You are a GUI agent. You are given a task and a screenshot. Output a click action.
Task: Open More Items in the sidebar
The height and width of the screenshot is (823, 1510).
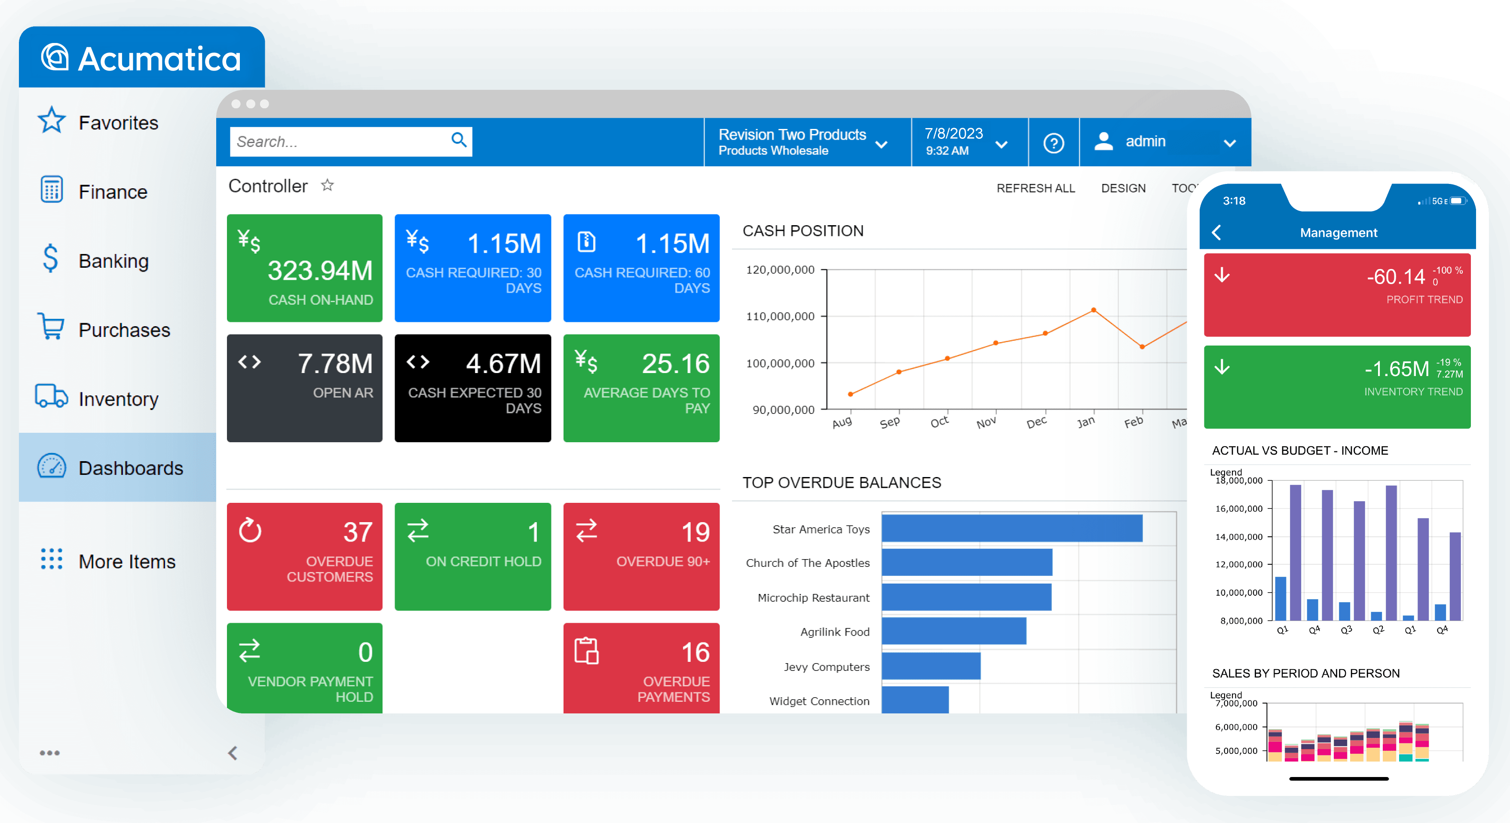(x=118, y=561)
